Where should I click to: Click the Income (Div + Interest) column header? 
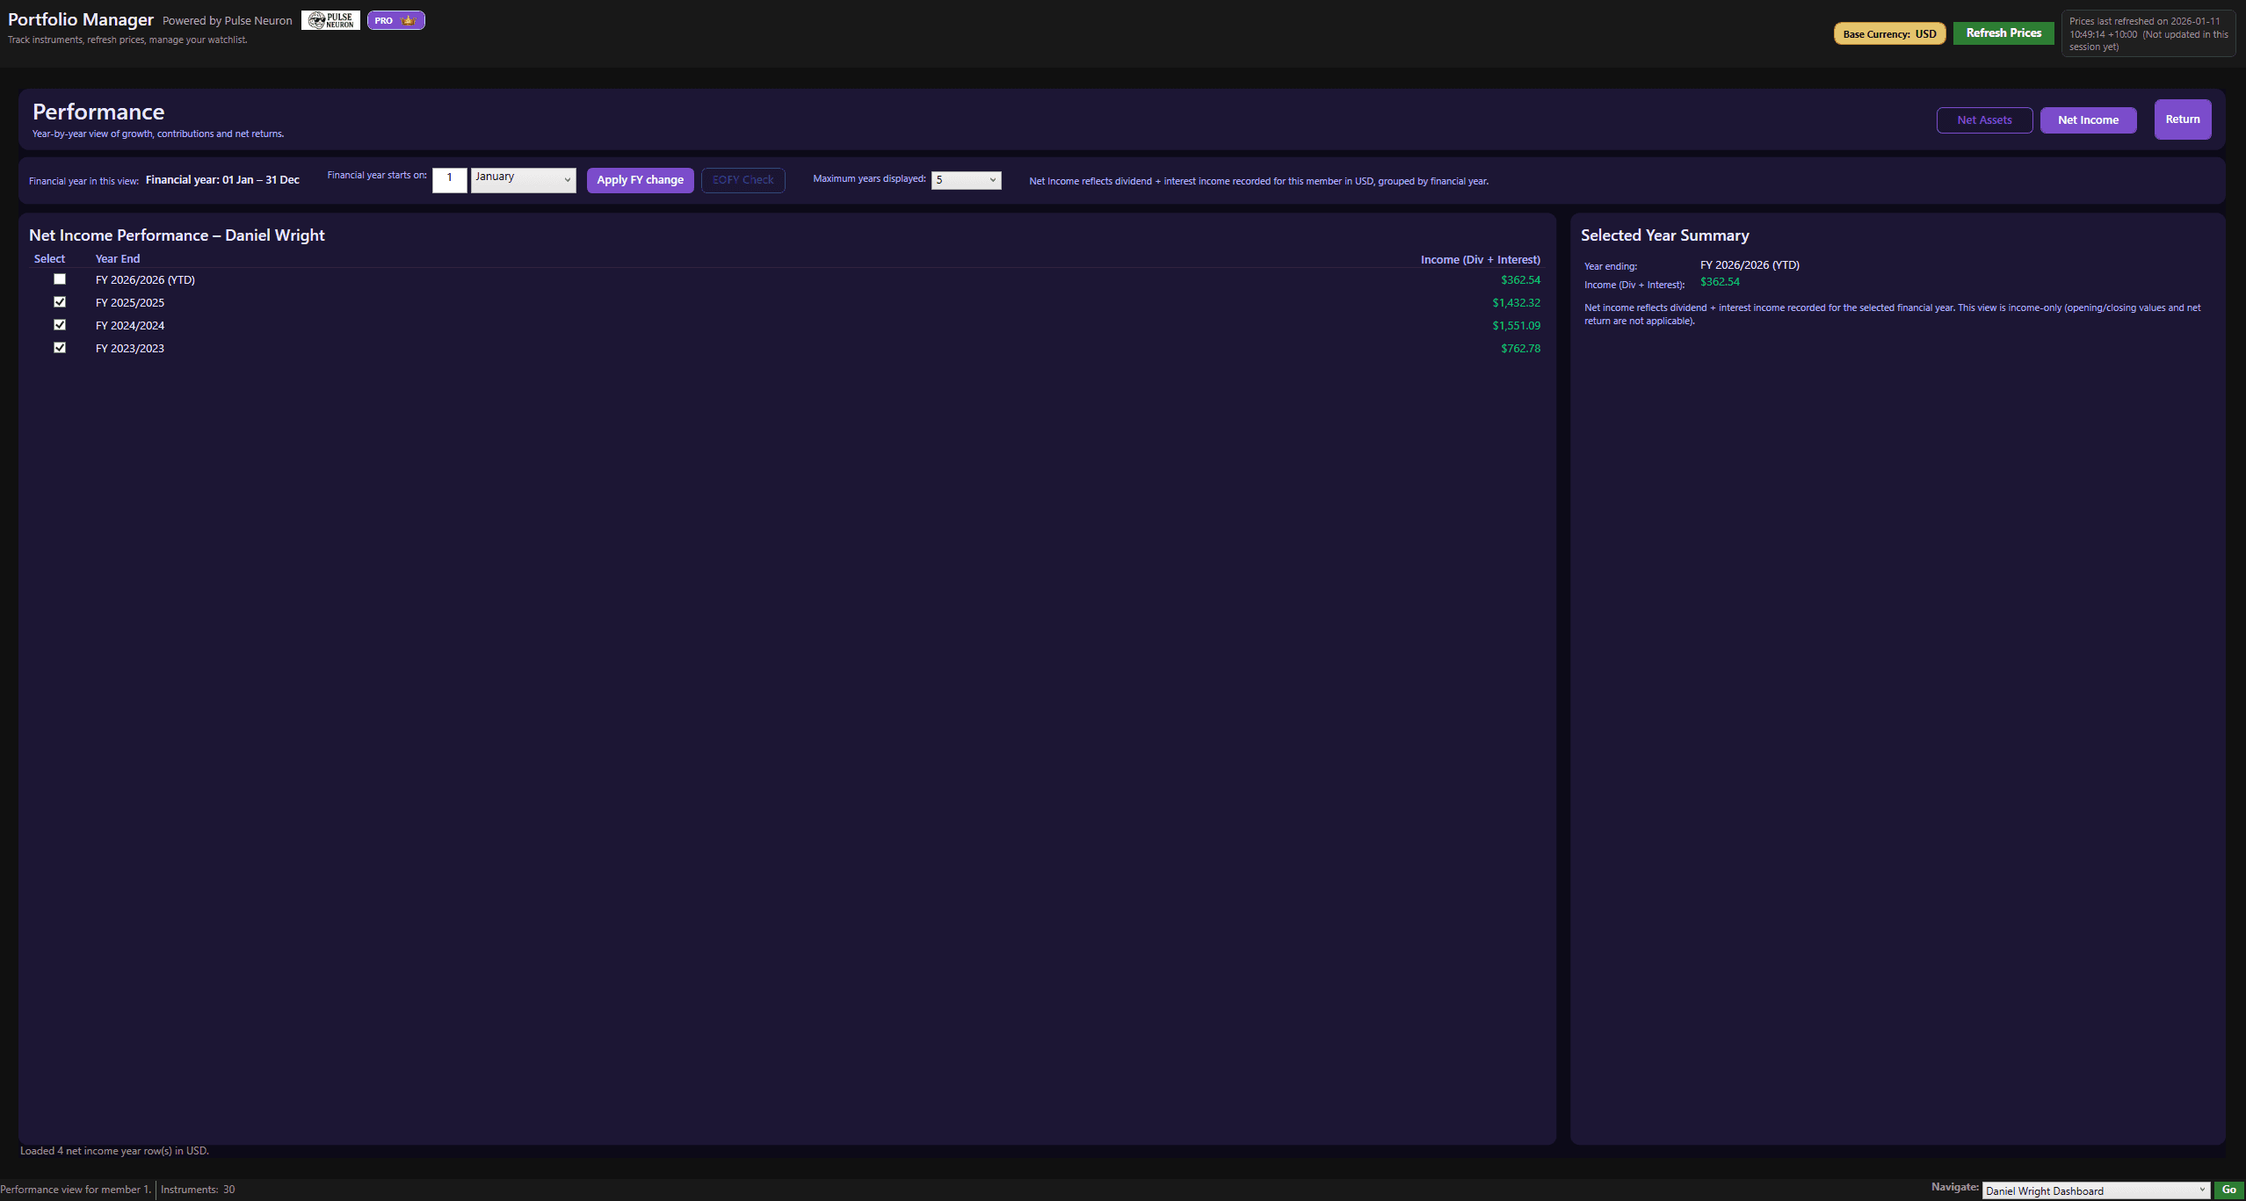tap(1480, 260)
